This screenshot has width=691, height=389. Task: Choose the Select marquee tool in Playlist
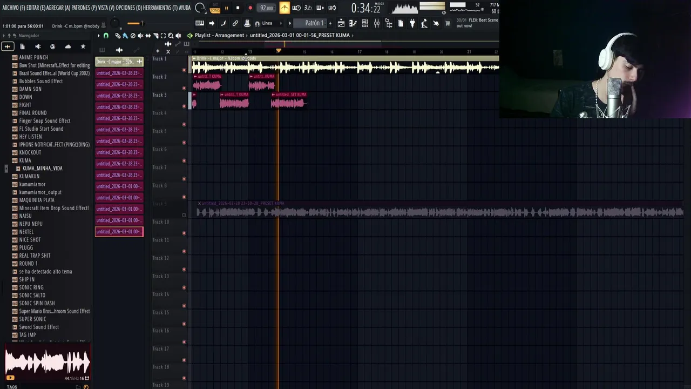[x=163, y=36]
